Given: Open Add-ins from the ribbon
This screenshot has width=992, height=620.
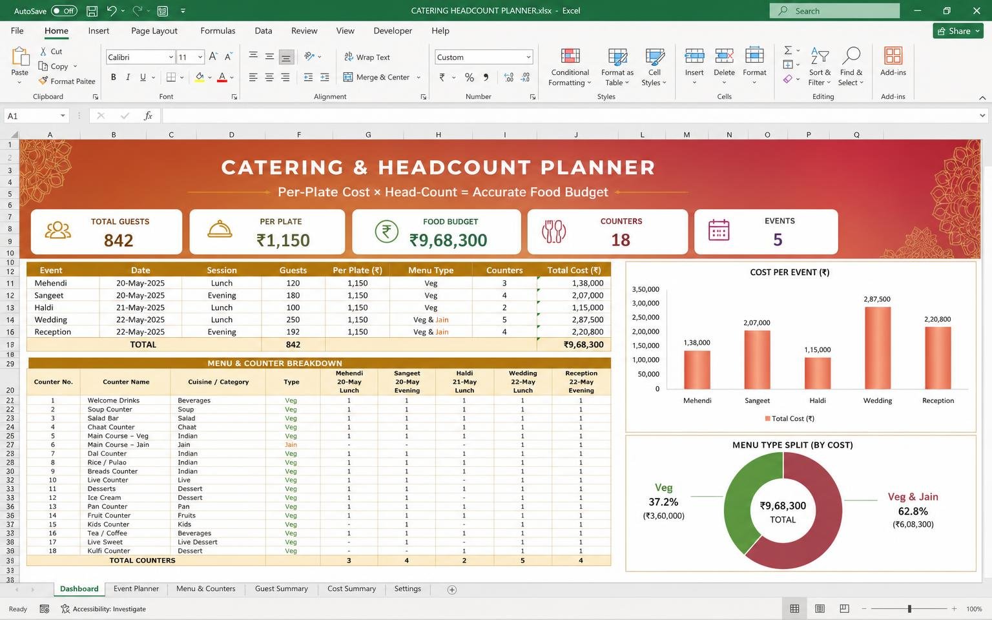Looking at the screenshot, I should (x=893, y=62).
